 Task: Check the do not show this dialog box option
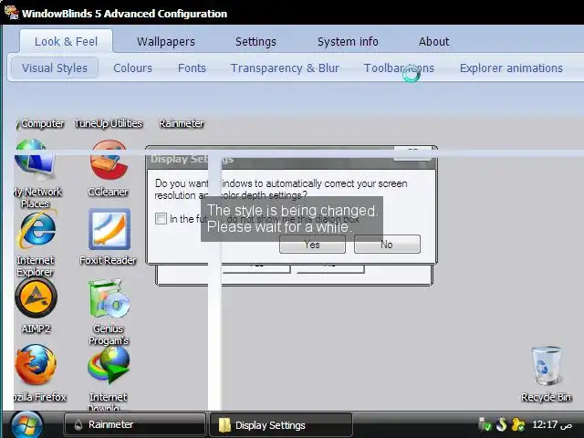click(x=161, y=219)
